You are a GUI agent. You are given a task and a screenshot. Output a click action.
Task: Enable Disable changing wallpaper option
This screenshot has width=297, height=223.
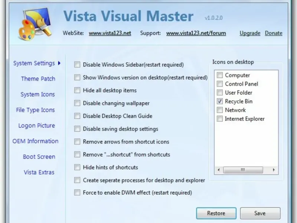77,103
